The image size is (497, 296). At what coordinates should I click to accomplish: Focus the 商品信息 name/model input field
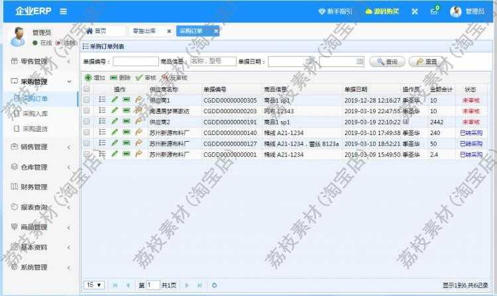[x=213, y=62]
